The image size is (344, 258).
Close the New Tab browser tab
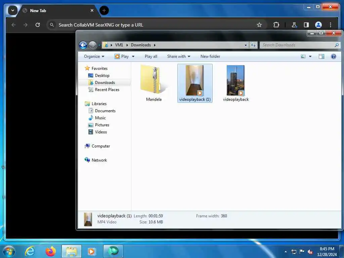click(x=92, y=10)
